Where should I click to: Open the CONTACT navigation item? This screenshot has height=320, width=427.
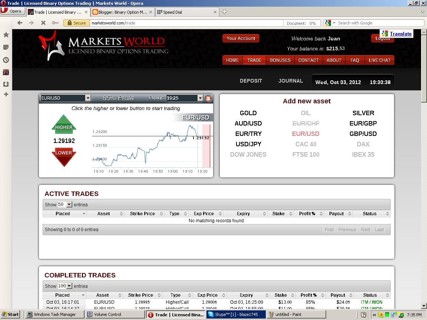308,60
